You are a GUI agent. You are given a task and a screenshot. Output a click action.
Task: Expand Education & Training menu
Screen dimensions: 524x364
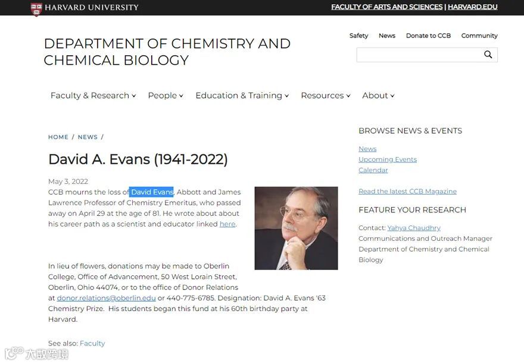pos(242,96)
